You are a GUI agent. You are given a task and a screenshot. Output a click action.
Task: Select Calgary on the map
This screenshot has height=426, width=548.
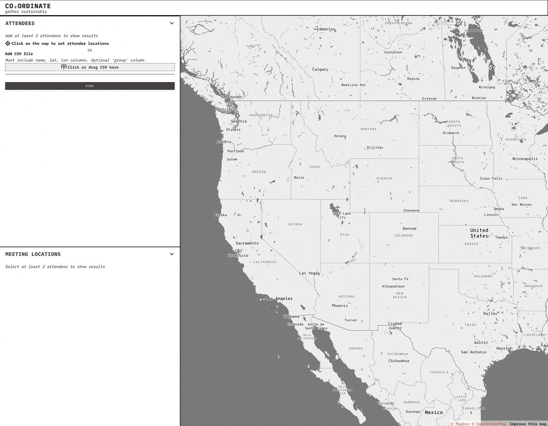[x=320, y=69]
